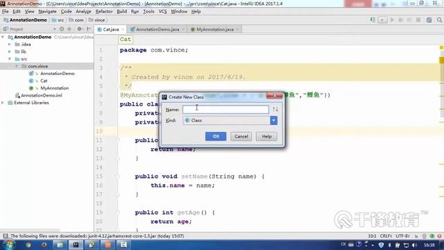Open the Navigate menu
The width and height of the screenshot is (444, 250).
pos(47,12)
